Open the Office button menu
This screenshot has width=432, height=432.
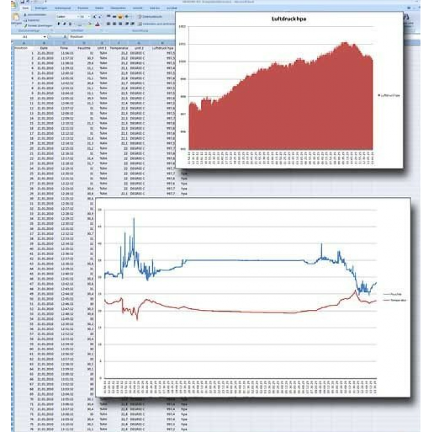click(x=13, y=5)
